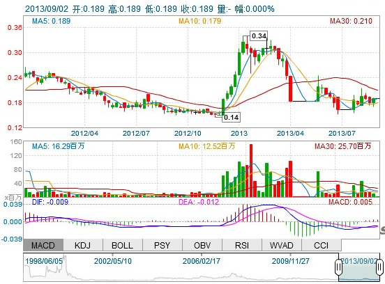The width and height of the screenshot is (385, 284).
Task: Click the 2002/05/10 point on overview timeline
Action: point(113,261)
